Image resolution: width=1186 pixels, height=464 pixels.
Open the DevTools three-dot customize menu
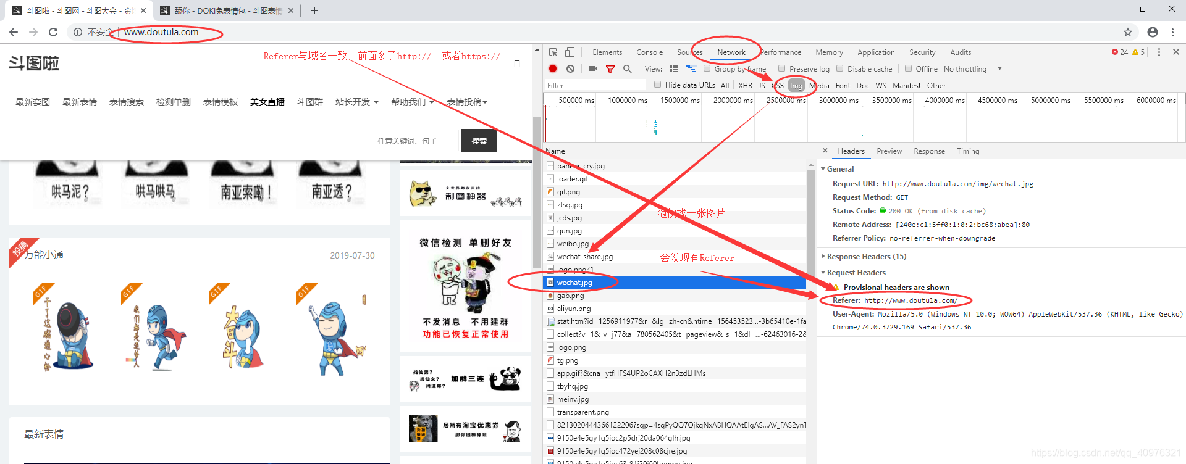coord(1159,52)
